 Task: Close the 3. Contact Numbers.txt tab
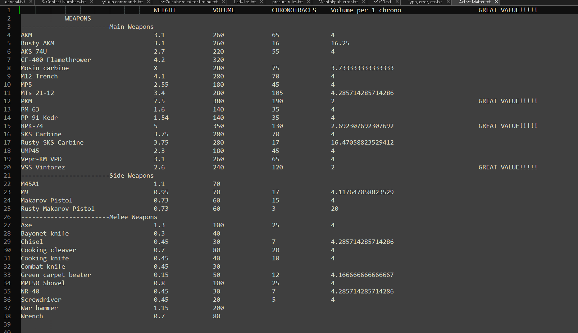(92, 2)
